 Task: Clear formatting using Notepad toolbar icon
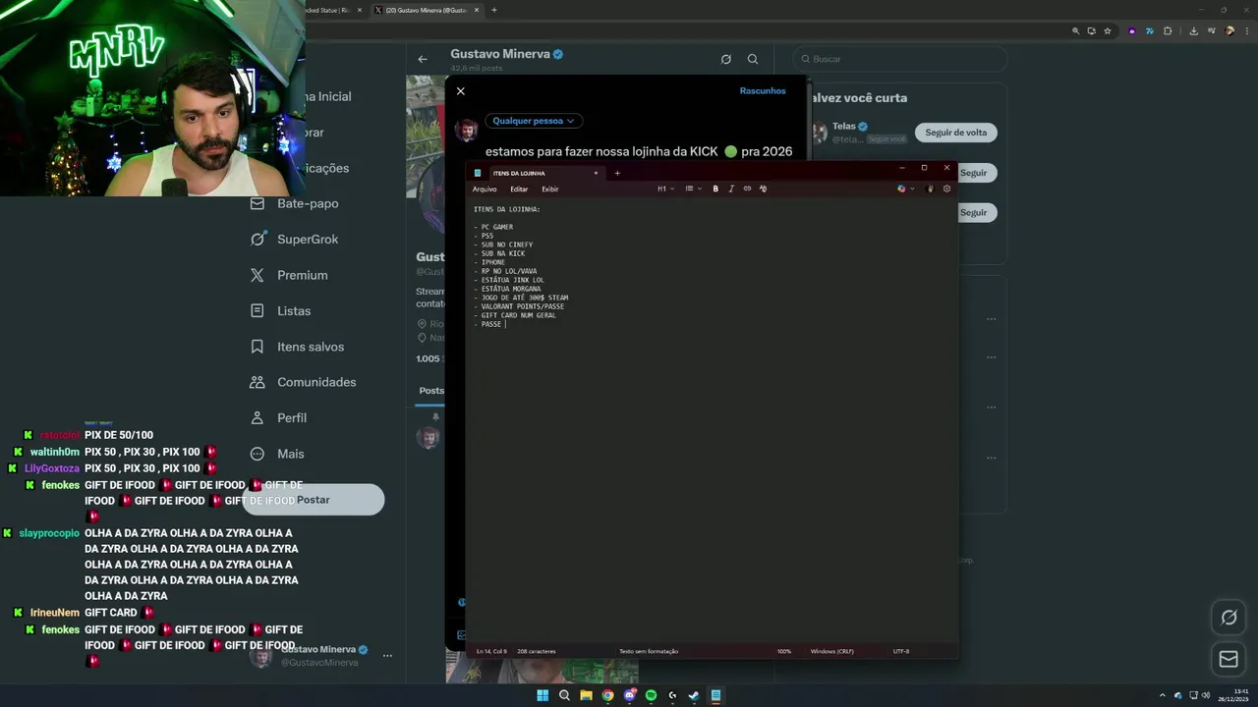(763, 189)
